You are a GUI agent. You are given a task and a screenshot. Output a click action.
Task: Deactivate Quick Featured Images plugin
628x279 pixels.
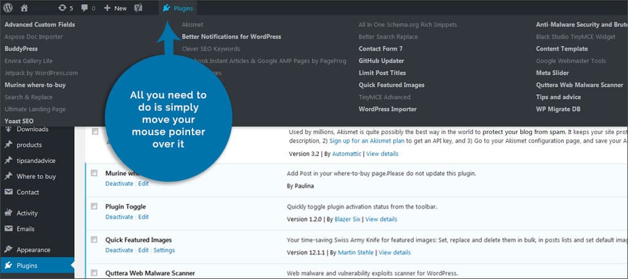tap(119, 250)
